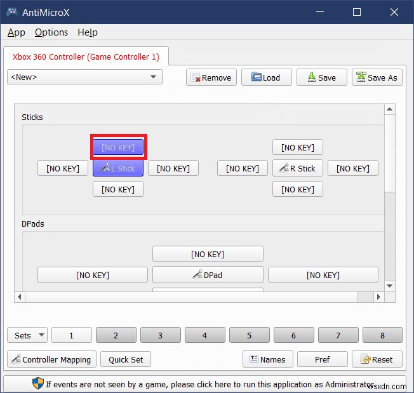The image size is (414, 393).
Task: Click vertical scrollbar down arrow
Action: coord(389,286)
